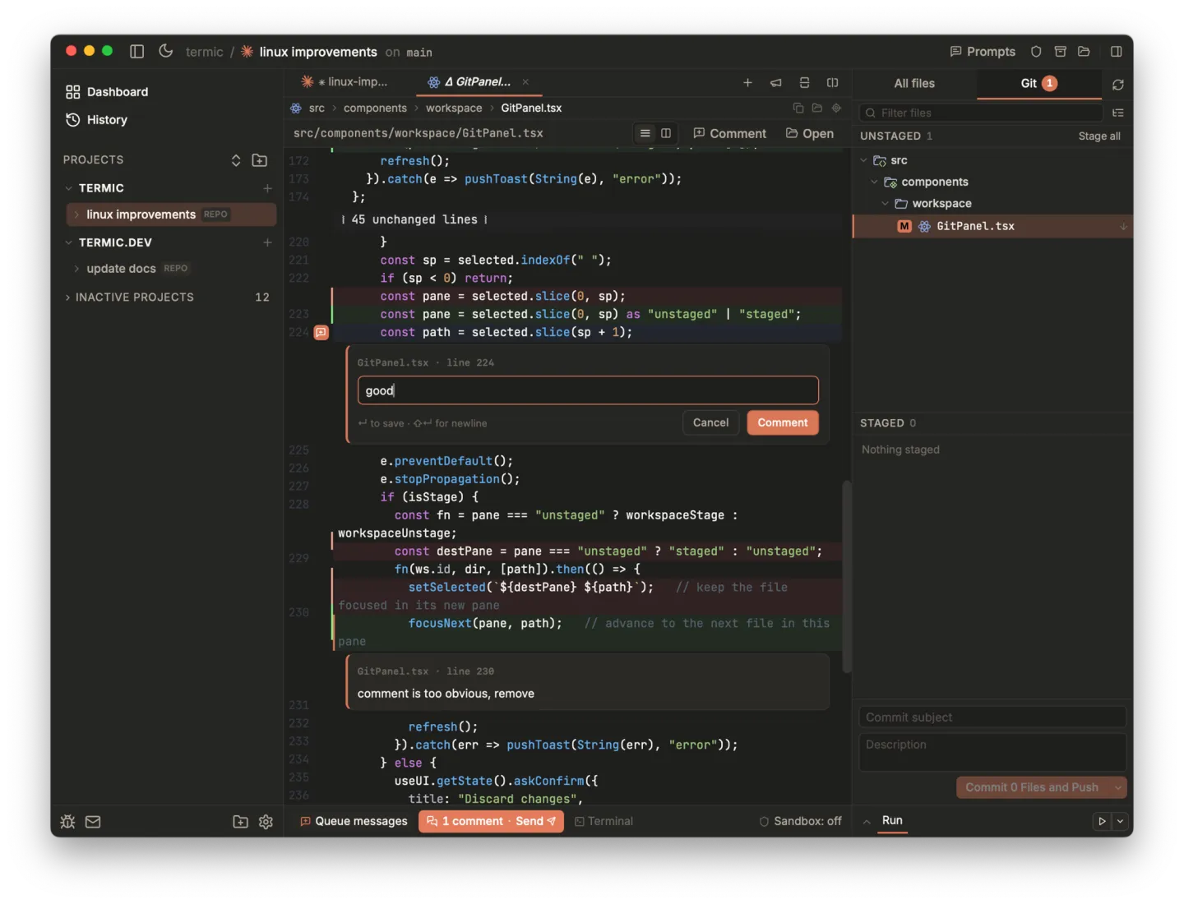Cancel the inline comment
The height and width of the screenshot is (904, 1184).
(x=710, y=422)
